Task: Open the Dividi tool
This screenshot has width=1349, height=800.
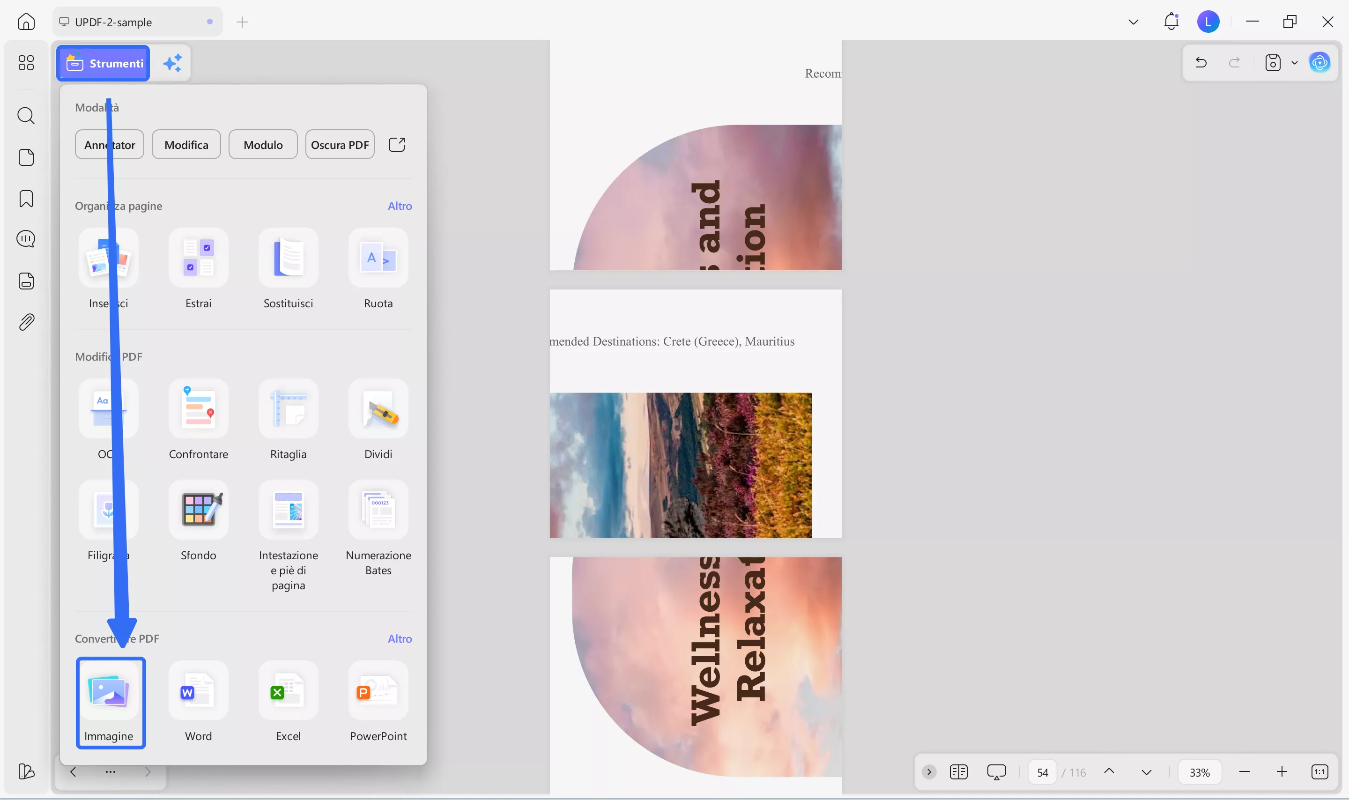Action: click(378, 410)
